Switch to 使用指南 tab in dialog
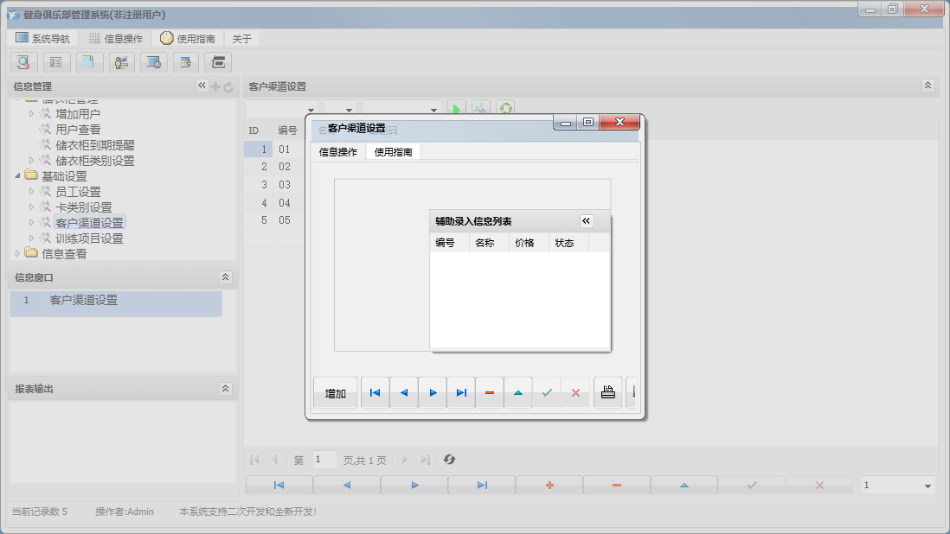950x534 pixels. pos(393,152)
